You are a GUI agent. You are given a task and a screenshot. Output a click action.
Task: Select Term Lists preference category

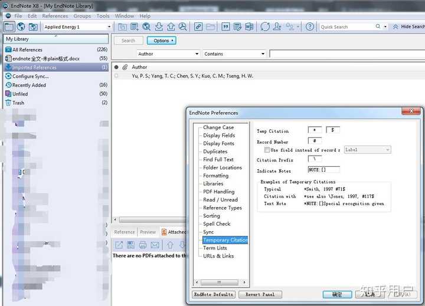[215, 248]
